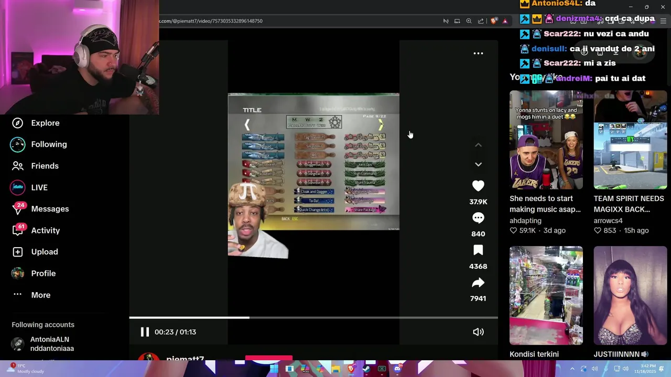Click the "7941" shares count
Viewport: 671px width, 377px height.
pos(478,298)
